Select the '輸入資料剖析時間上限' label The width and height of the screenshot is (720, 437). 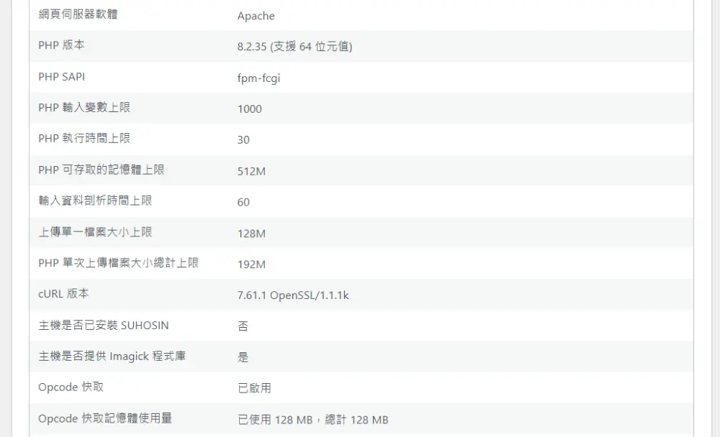point(95,201)
